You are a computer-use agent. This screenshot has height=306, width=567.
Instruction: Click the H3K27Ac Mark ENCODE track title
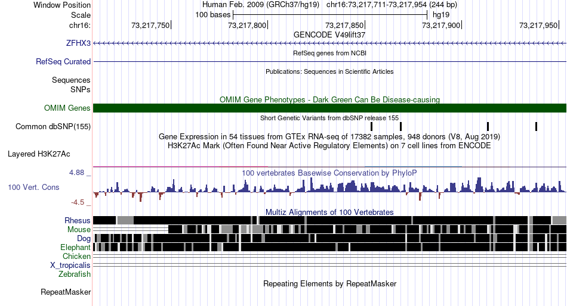[329, 146]
